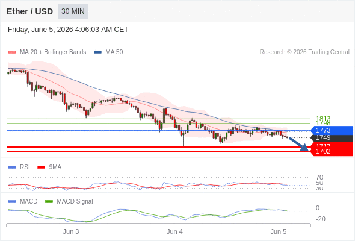Image resolution: width=355 pixels, height=241 pixels.
Task: Click the blue 1773 pivot price tag
Action: (x=332, y=130)
